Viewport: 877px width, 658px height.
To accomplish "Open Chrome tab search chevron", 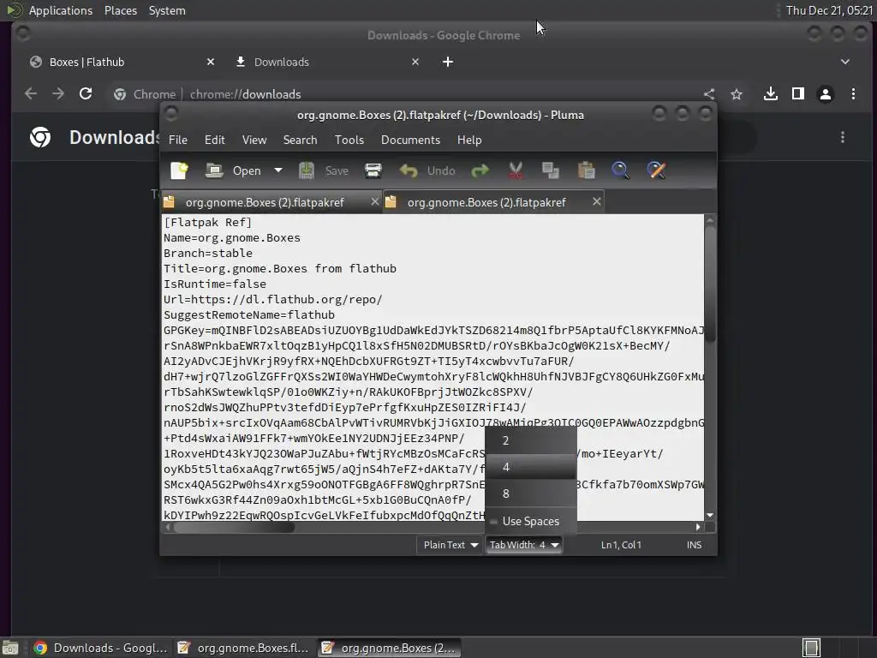I will (x=844, y=62).
